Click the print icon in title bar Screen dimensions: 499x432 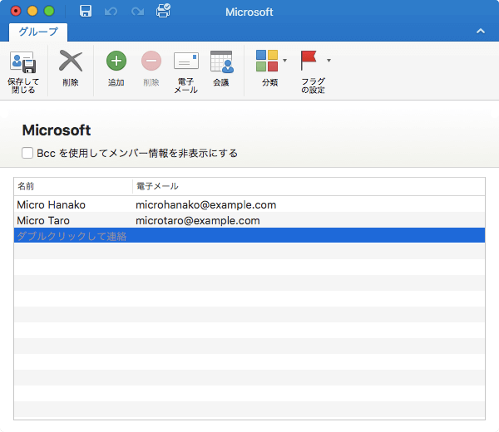tap(163, 11)
